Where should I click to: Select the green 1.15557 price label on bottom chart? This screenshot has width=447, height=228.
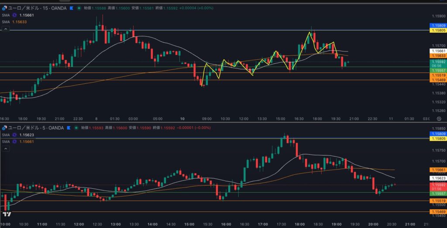(438, 193)
